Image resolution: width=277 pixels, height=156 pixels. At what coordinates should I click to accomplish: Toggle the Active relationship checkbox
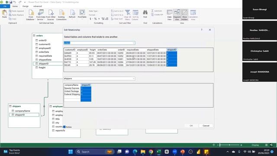(64, 127)
